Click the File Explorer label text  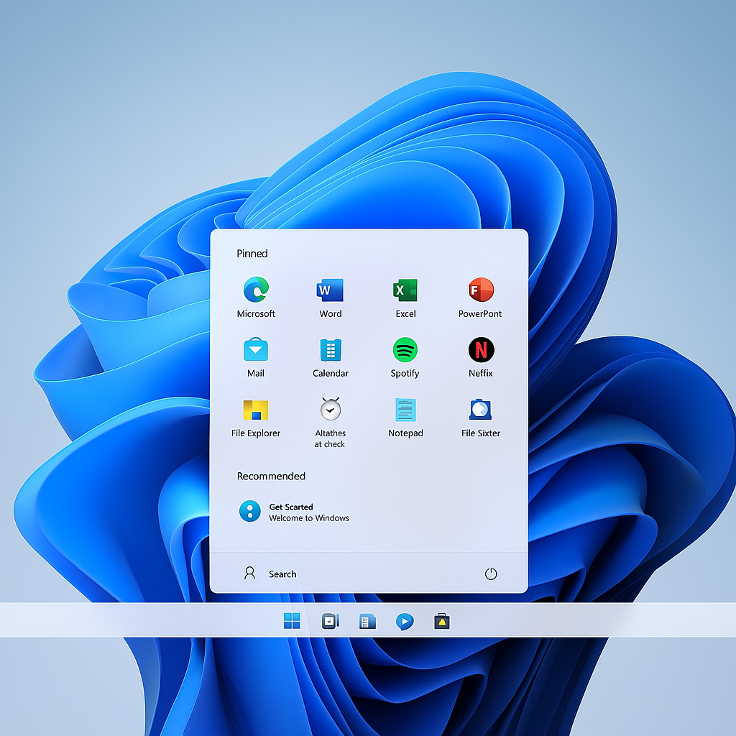[256, 433]
